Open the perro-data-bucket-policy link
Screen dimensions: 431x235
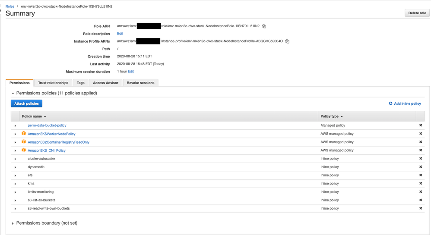tap(47, 125)
